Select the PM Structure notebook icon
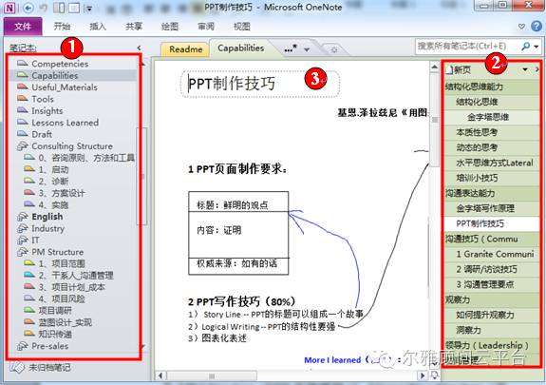 [x=23, y=252]
